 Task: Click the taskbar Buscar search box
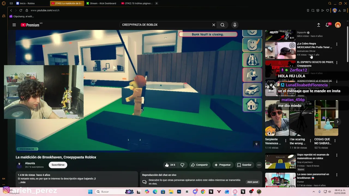[x=115, y=192]
